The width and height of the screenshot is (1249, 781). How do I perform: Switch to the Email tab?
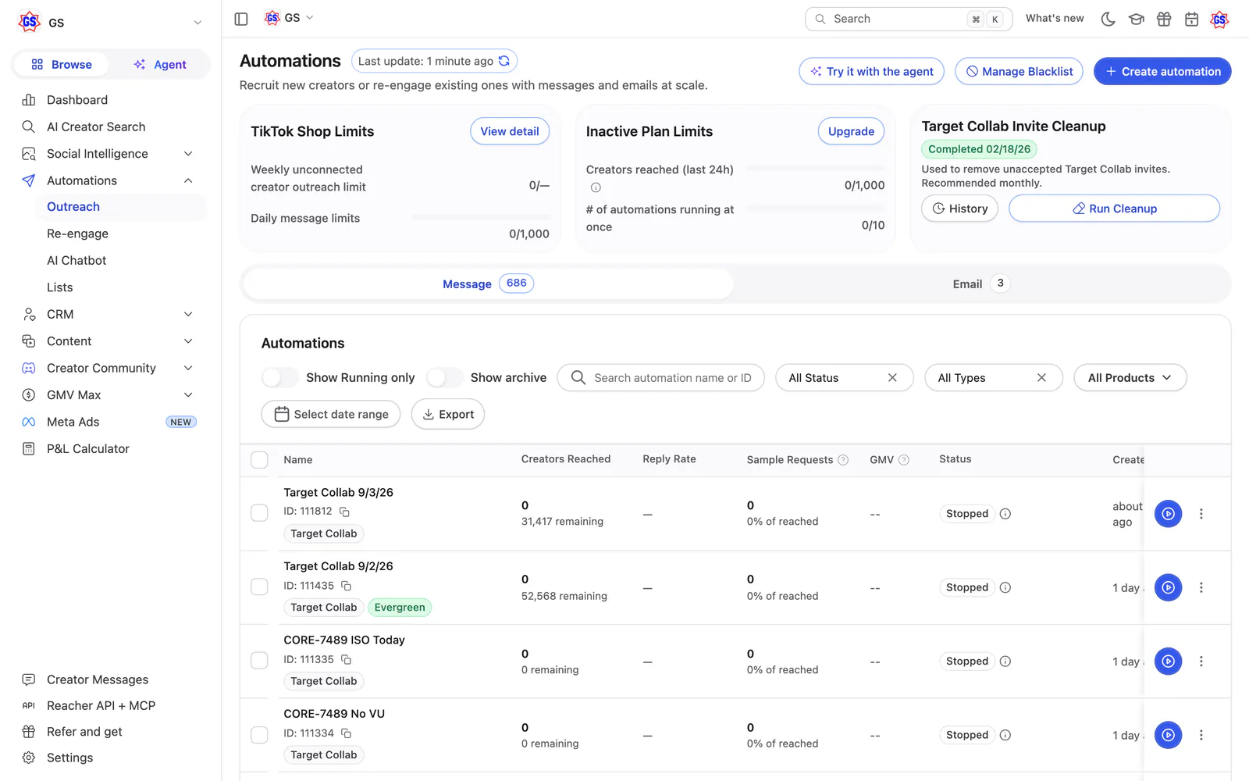[x=981, y=284]
